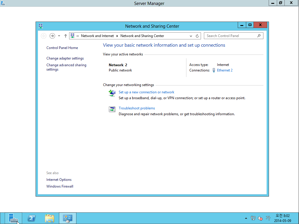Image resolution: width=299 pixels, height=224 pixels.
Task: Open breadcrumb arrow after Network and Internet
Action: [x=117, y=36]
